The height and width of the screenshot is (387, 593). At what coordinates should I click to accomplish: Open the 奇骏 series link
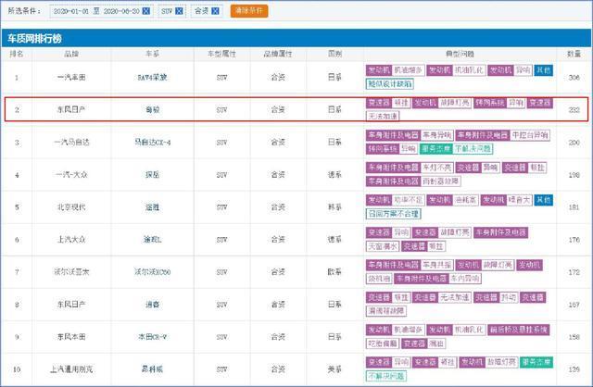(152, 109)
